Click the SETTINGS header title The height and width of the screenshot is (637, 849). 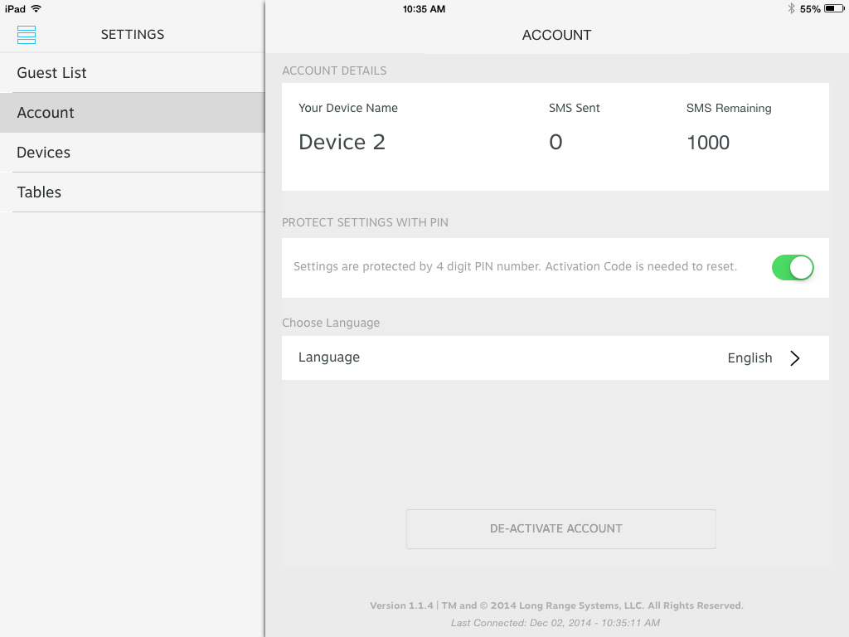pyautogui.click(x=133, y=35)
